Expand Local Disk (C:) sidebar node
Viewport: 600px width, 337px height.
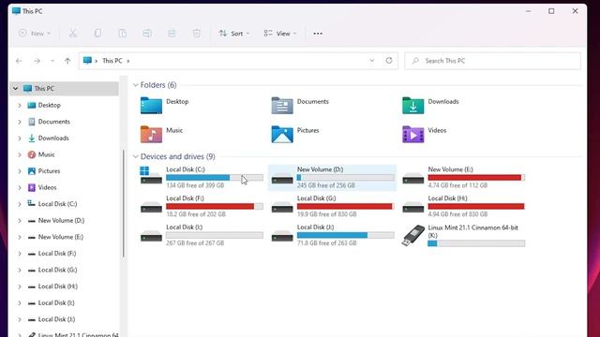point(20,204)
